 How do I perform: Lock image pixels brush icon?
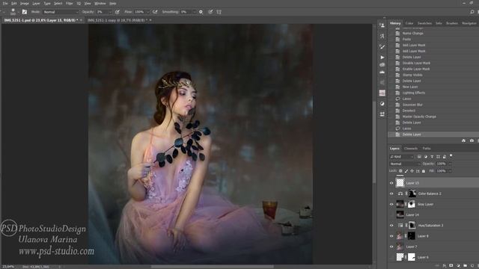click(406, 171)
